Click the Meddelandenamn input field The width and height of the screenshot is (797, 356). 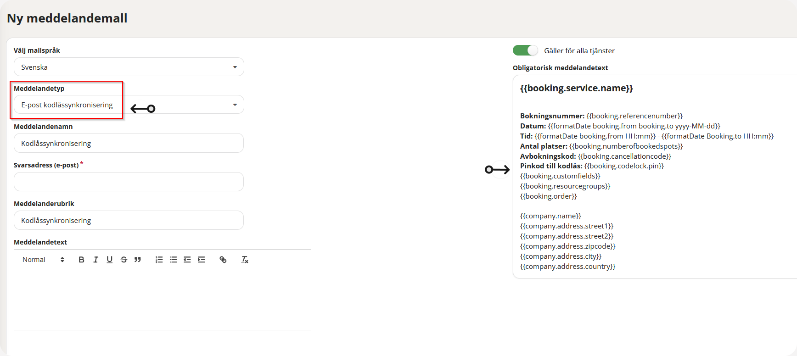pyautogui.click(x=129, y=143)
